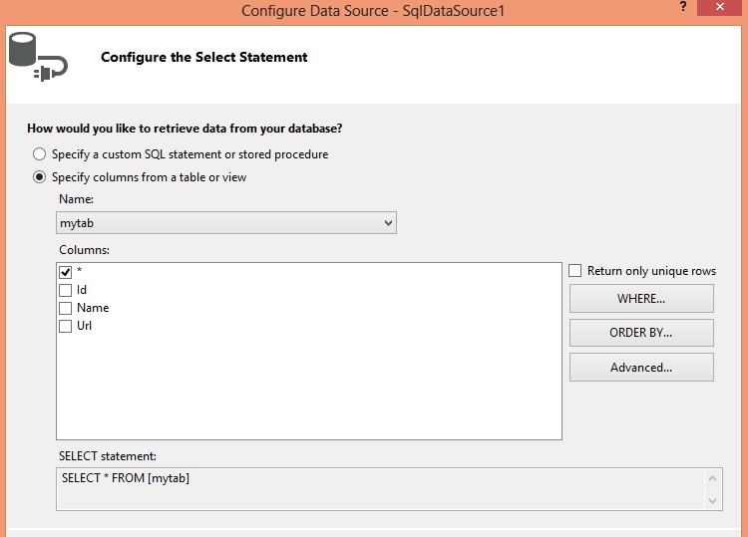
Task: Select specify columns from table option
Action: click(x=39, y=177)
